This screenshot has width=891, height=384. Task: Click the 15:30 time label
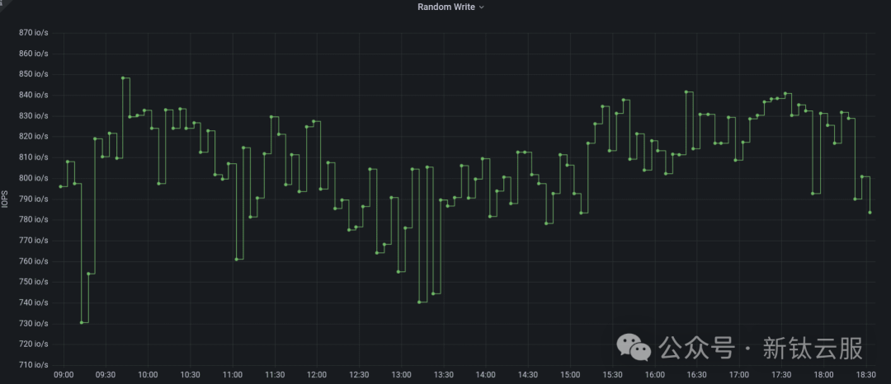tap(612, 375)
